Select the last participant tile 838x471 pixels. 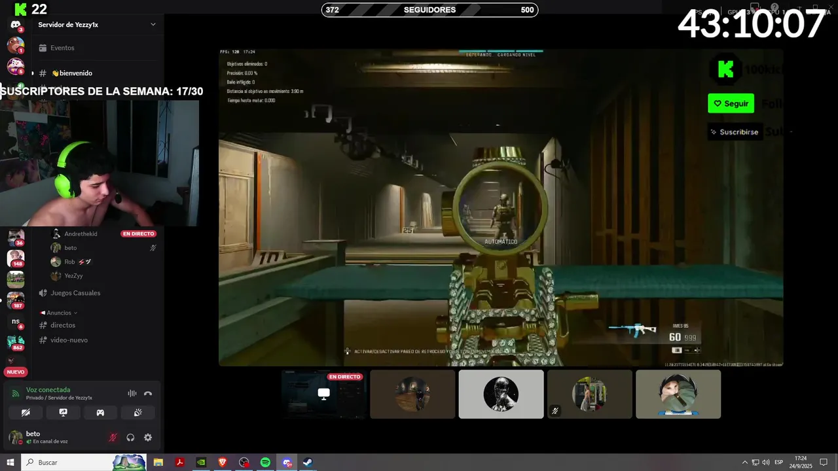tap(678, 394)
